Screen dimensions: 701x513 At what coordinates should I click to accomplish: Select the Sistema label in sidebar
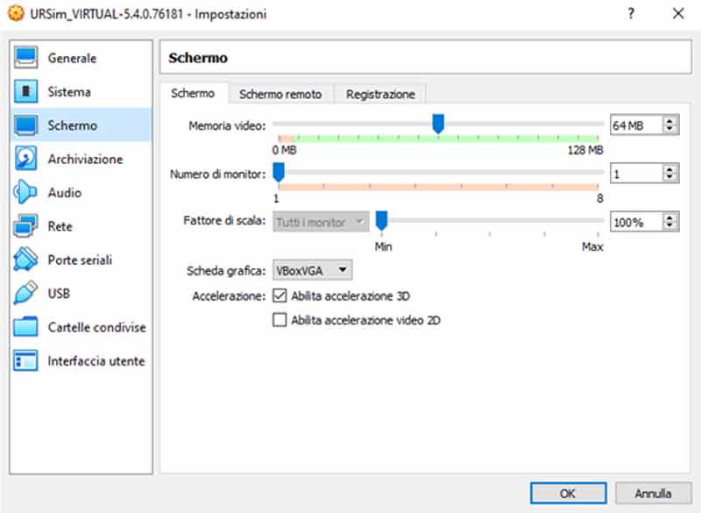pyautogui.click(x=69, y=92)
